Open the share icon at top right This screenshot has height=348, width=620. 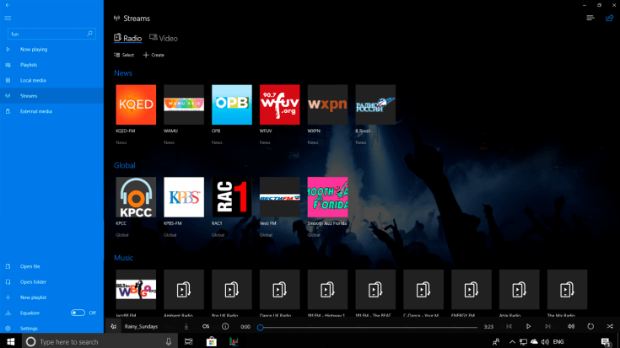click(x=609, y=18)
